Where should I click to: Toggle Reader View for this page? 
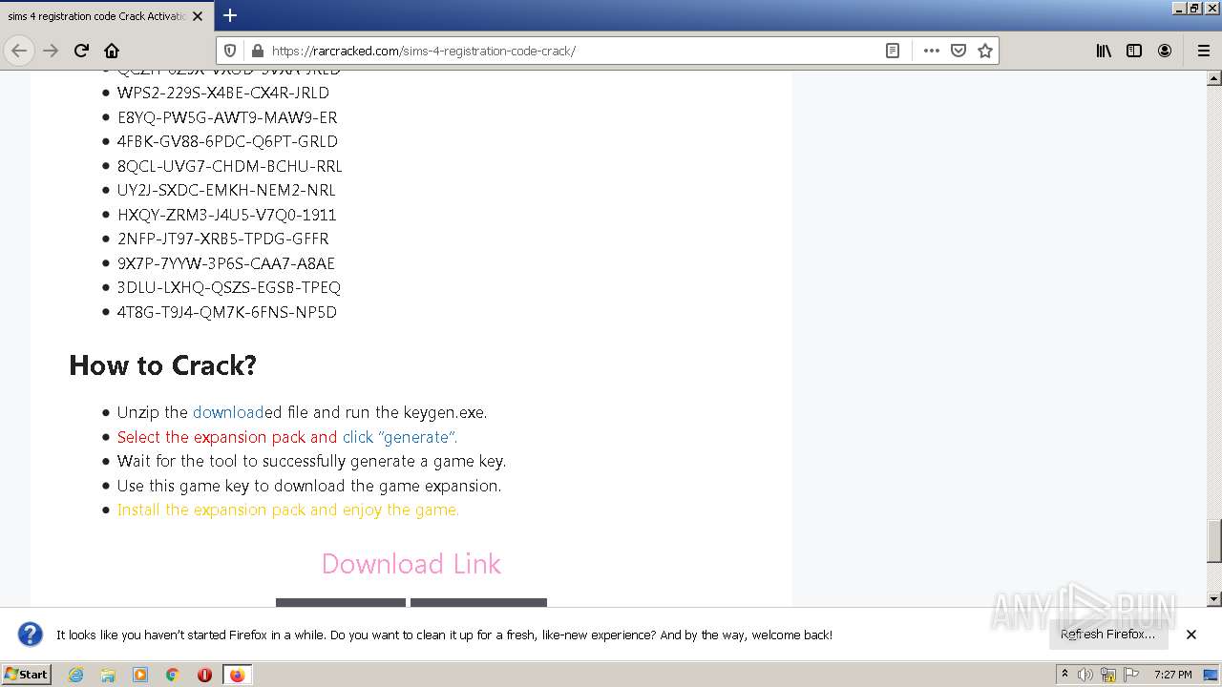[893, 51]
